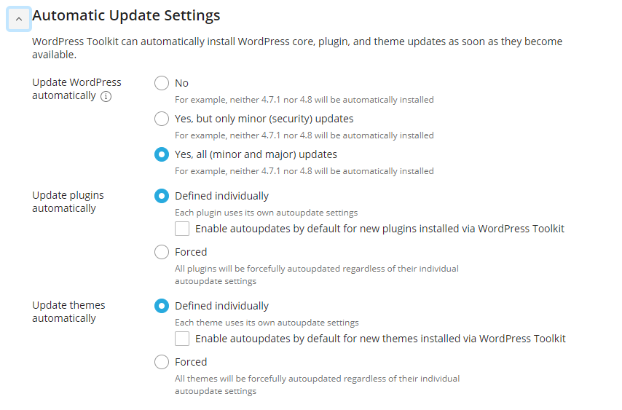
Task: Click the 'Update WordPress automatically' field label
Action: 76,89
